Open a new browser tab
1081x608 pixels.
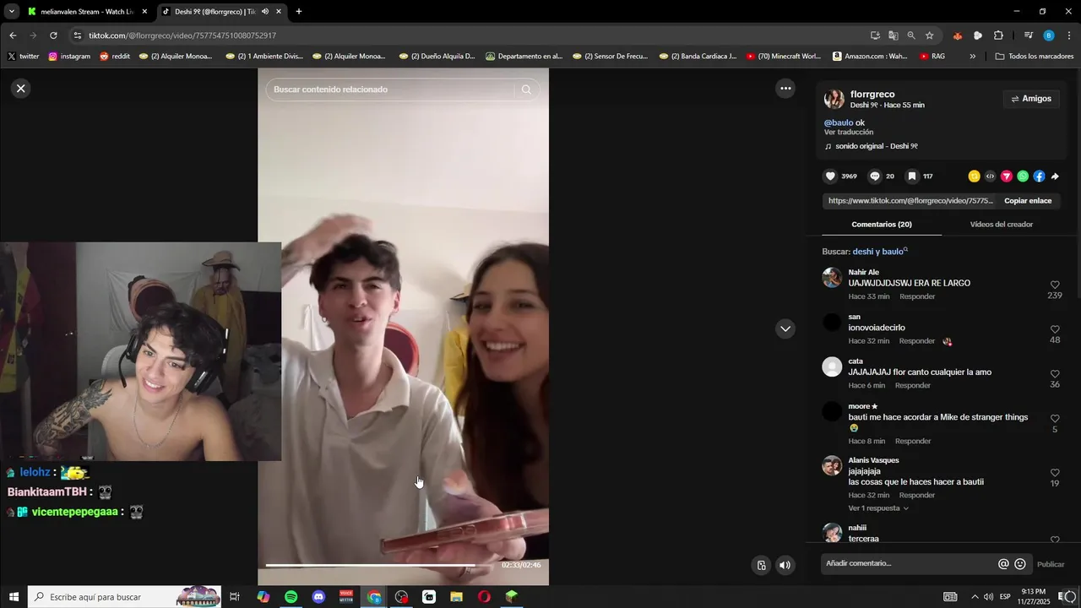coord(299,12)
